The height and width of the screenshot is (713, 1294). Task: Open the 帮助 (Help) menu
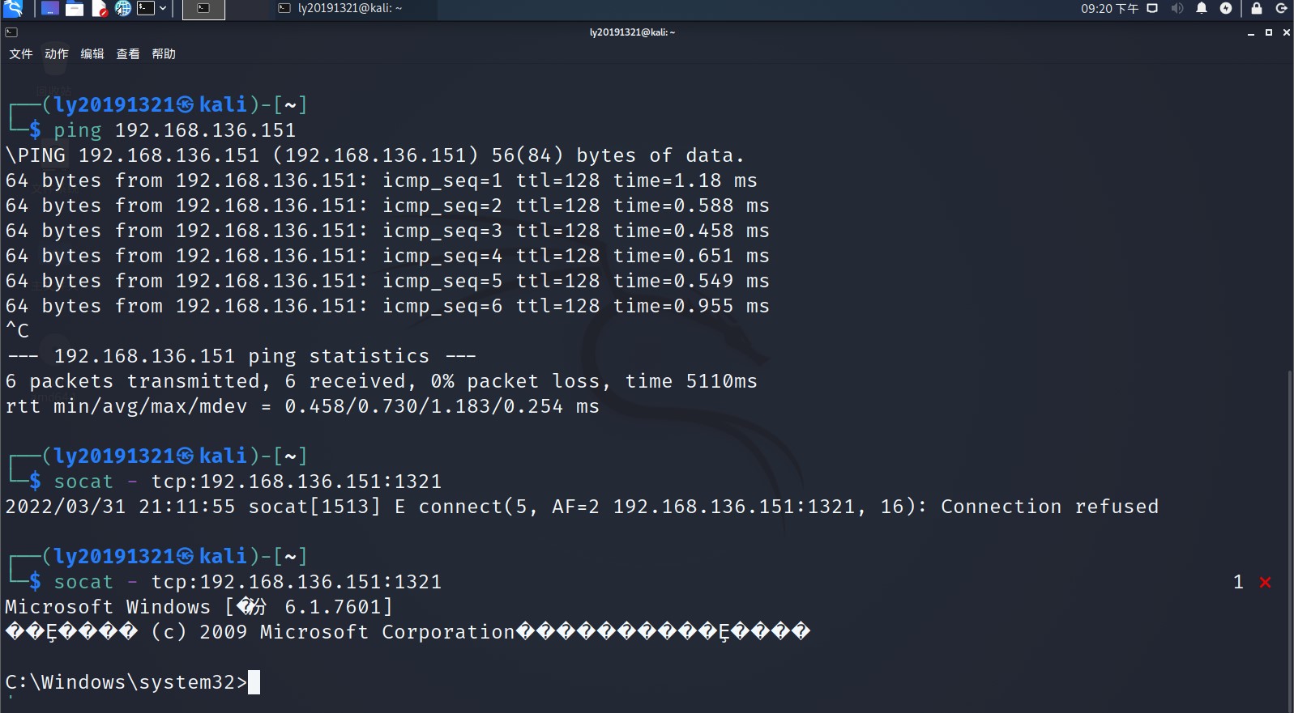pyautogui.click(x=164, y=54)
